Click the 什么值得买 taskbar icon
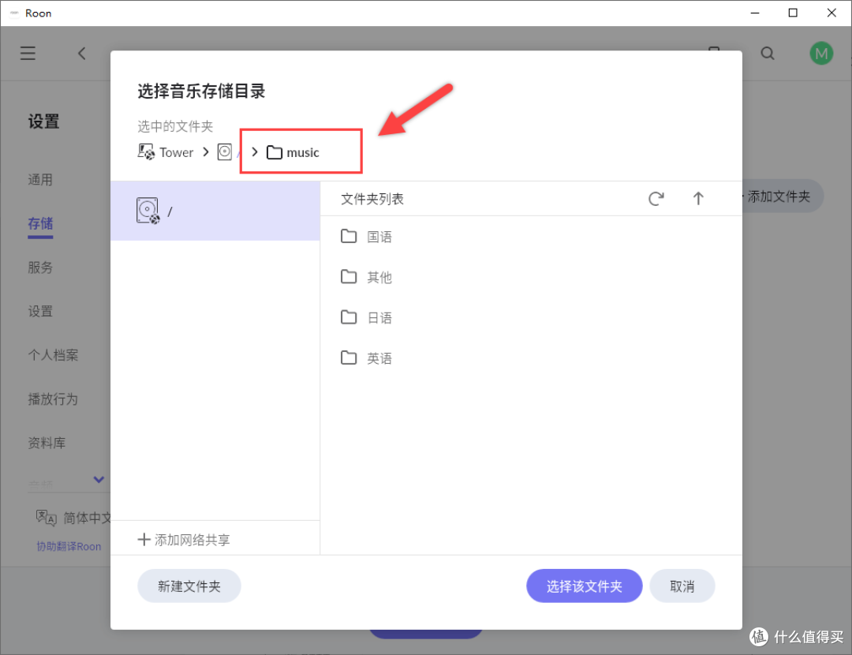 point(759,637)
